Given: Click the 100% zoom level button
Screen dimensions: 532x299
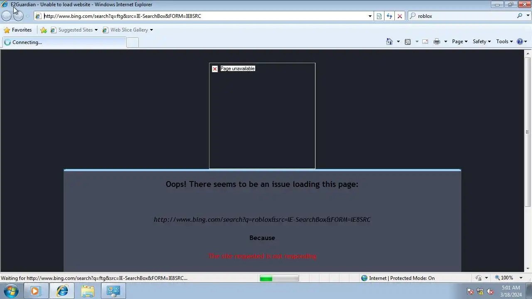Looking at the screenshot, I should pyautogui.click(x=504, y=278).
